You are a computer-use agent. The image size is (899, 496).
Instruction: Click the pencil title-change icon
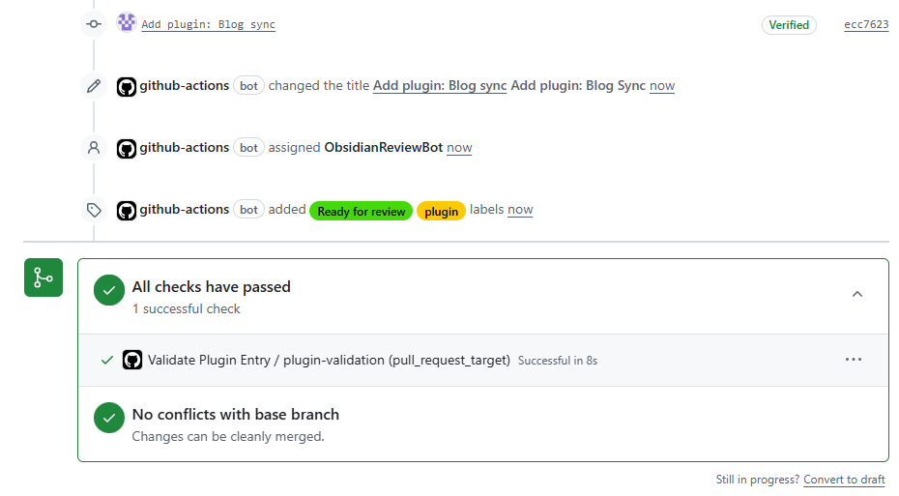pos(94,86)
